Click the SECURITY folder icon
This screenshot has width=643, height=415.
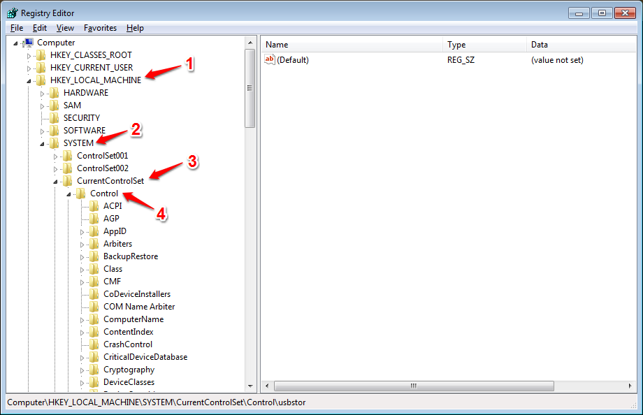click(x=54, y=118)
